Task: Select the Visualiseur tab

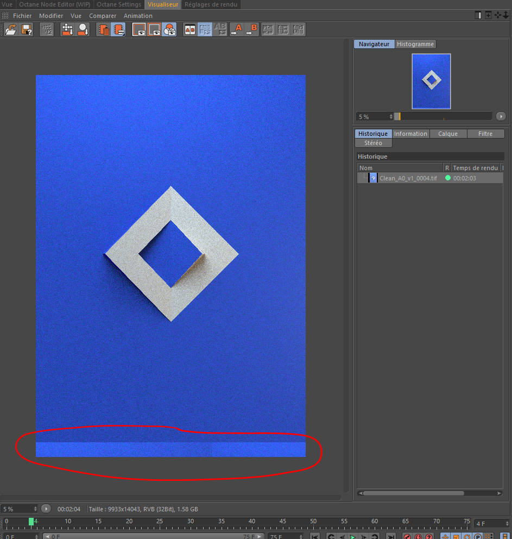Action: tap(163, 4)
